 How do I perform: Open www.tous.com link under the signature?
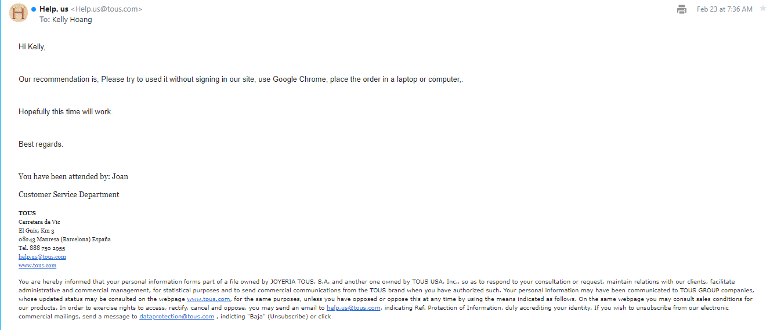point(37,265)
